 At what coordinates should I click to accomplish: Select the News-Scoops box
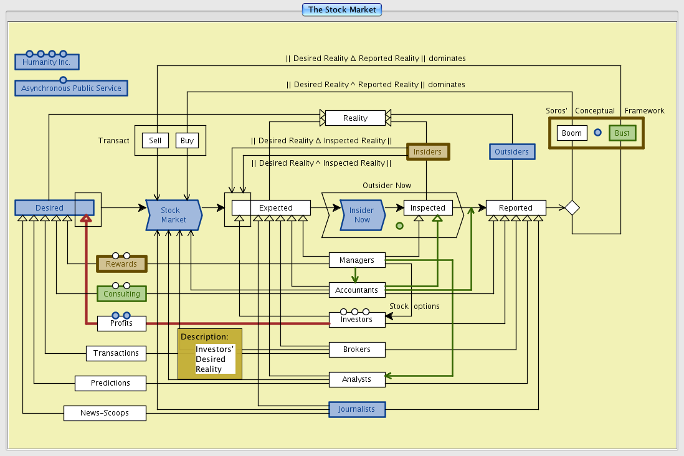105,412
